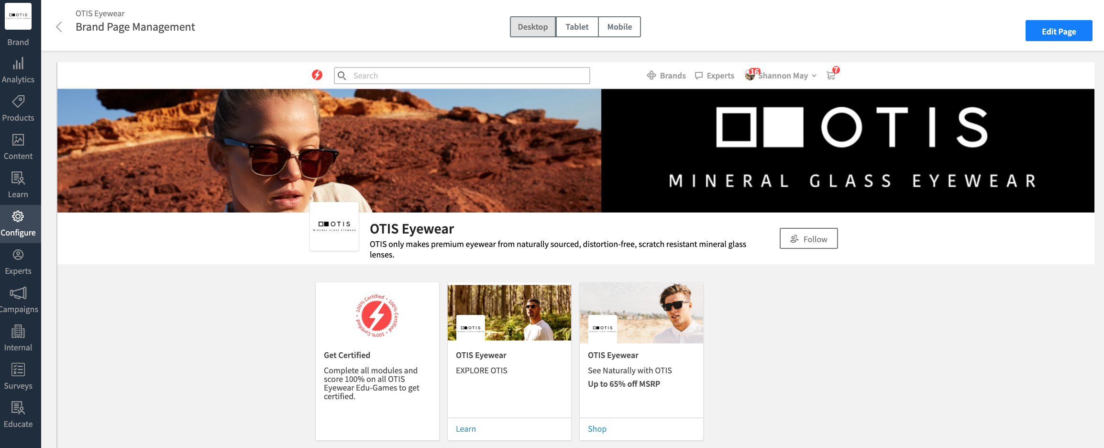The image size is (1104, 448).
Task: Click the OTIS Eyewear breadcrumb above title
Action: click(100, 13)
